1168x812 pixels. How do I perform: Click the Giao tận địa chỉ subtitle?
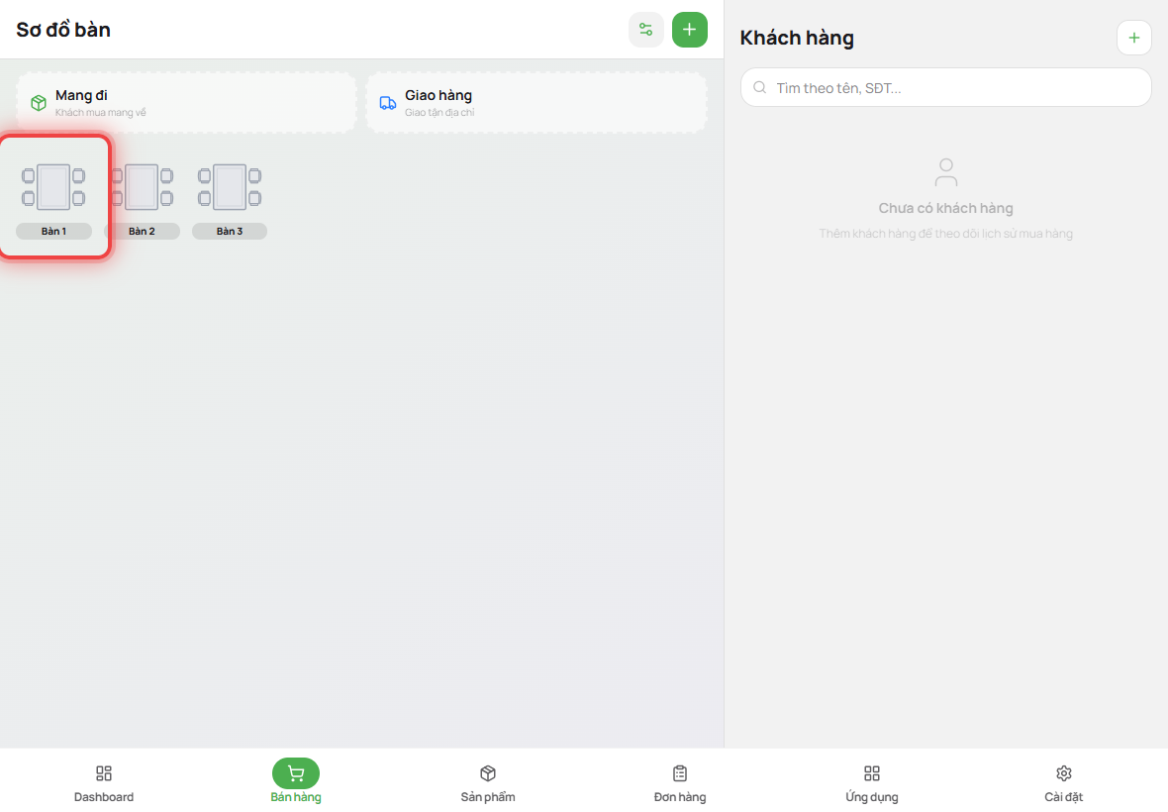(x=439, y=113)
